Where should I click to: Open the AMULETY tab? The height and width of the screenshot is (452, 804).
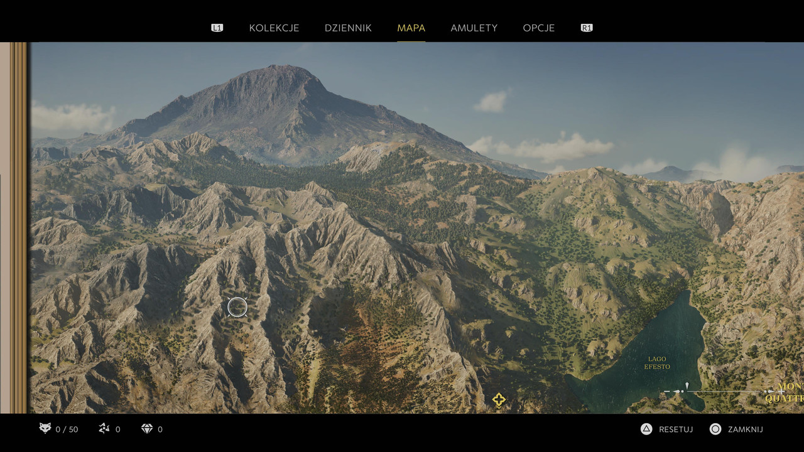(474, 28)
